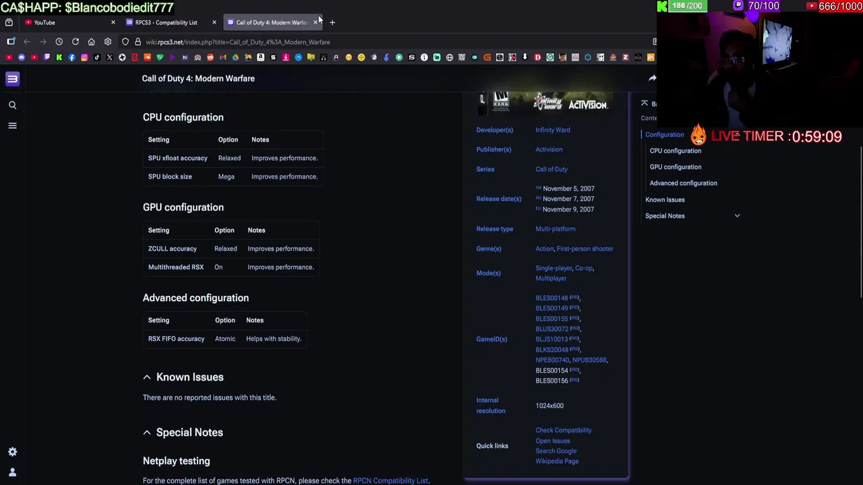This screenshot has height=485, width=863.
Task: Close the RPCS3 Compatibility List tab
Action: (x=214, y=22)
